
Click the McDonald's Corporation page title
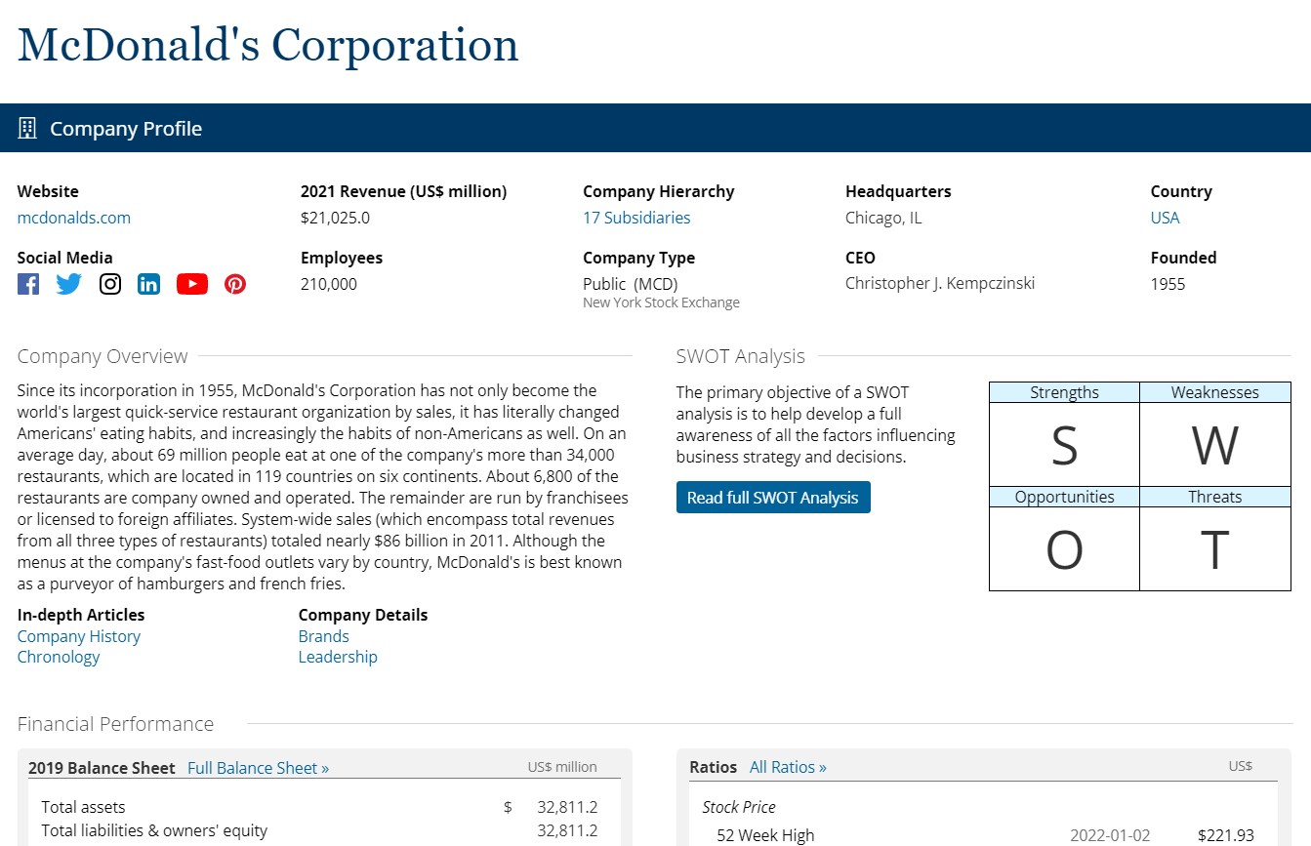268,46
